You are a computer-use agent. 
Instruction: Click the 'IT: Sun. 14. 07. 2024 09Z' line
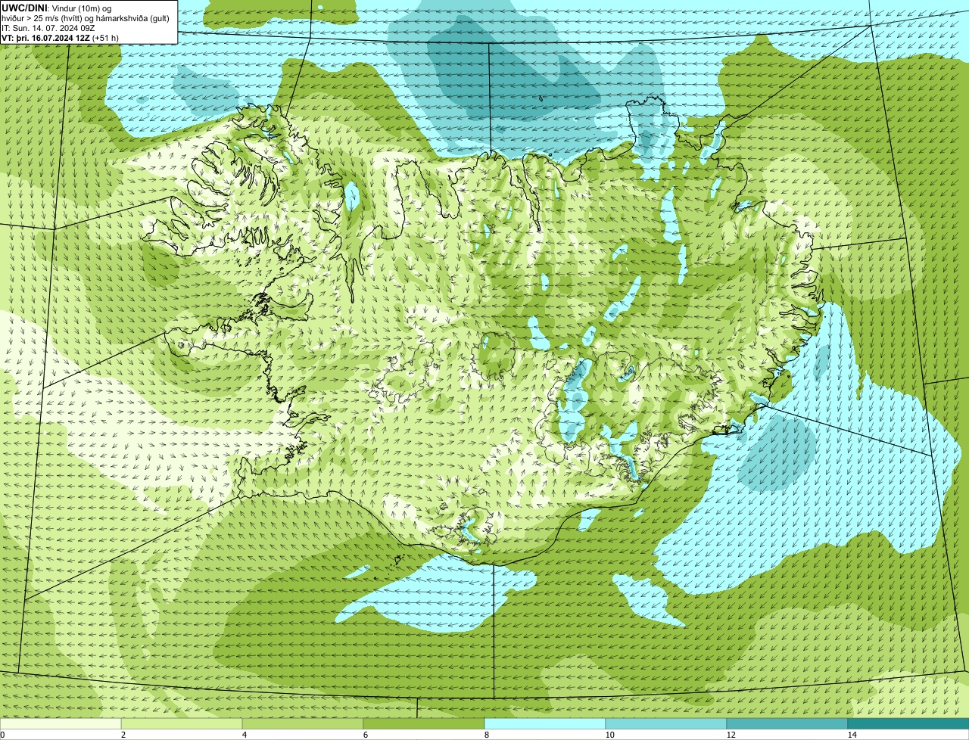(x=48, y=27)
